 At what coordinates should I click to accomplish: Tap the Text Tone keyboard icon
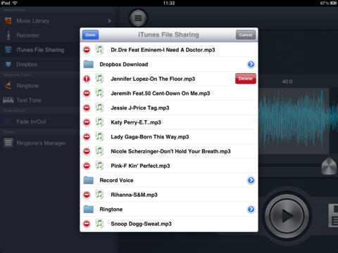tap(8, 100)
